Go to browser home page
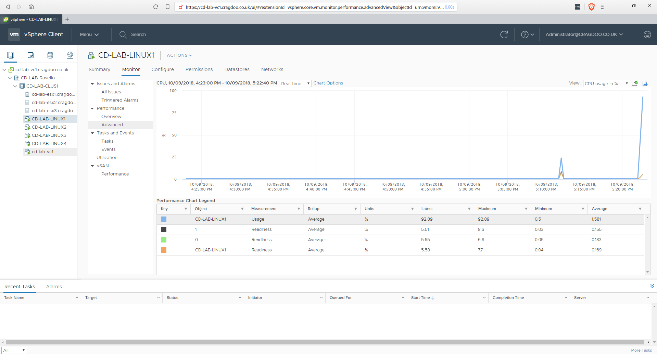Image resolution: width=657 pixels, height=354 pixels. click(x=31, y=7)
